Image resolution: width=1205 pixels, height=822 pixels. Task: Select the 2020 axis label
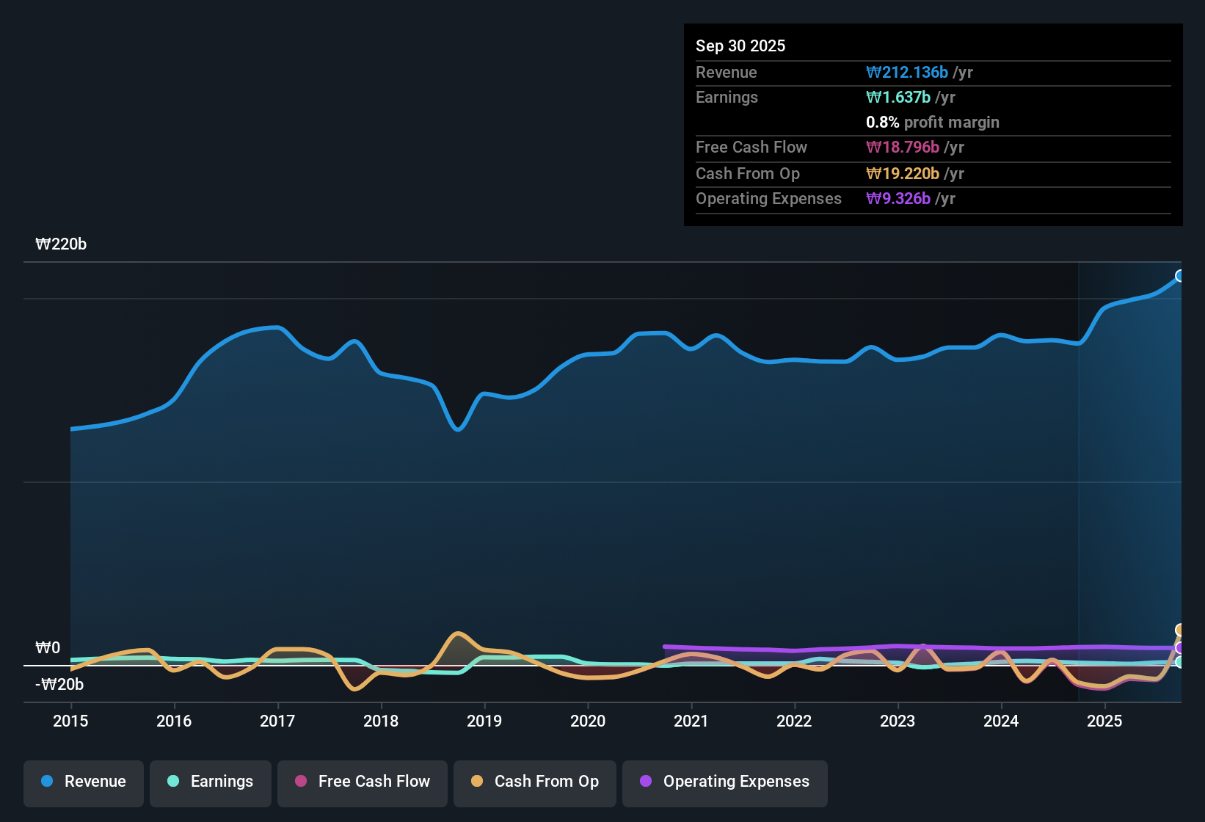pyautogui.click(x=588, y=721)
